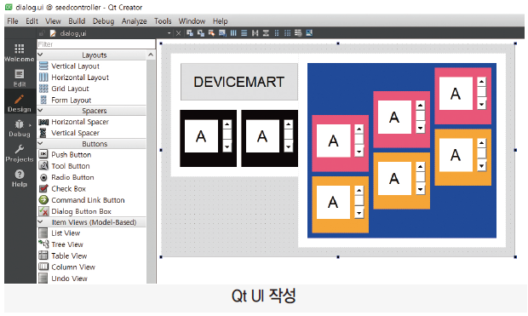Screen dimensions: 528x316
Task: Increase the spin box in the left black box
Action: [227, 124]
